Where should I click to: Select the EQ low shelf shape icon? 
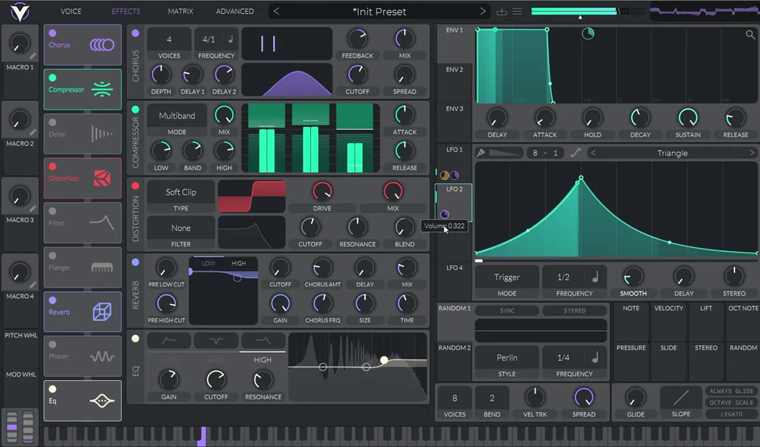(x=169, y=340)
